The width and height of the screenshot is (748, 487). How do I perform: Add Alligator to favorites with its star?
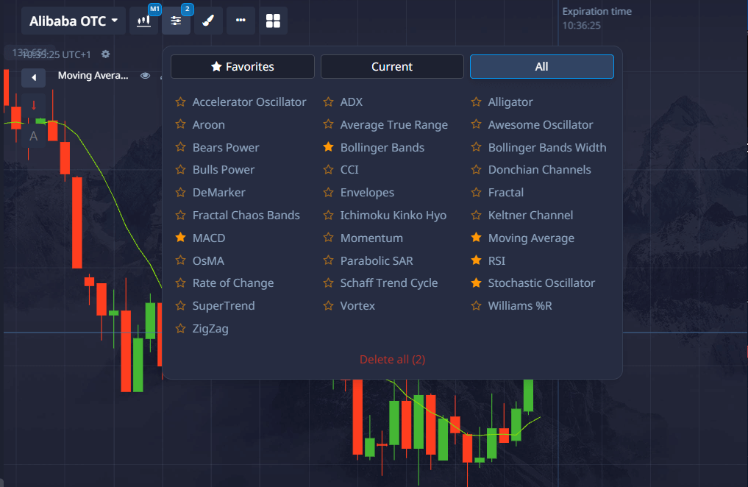pos(476,102)
